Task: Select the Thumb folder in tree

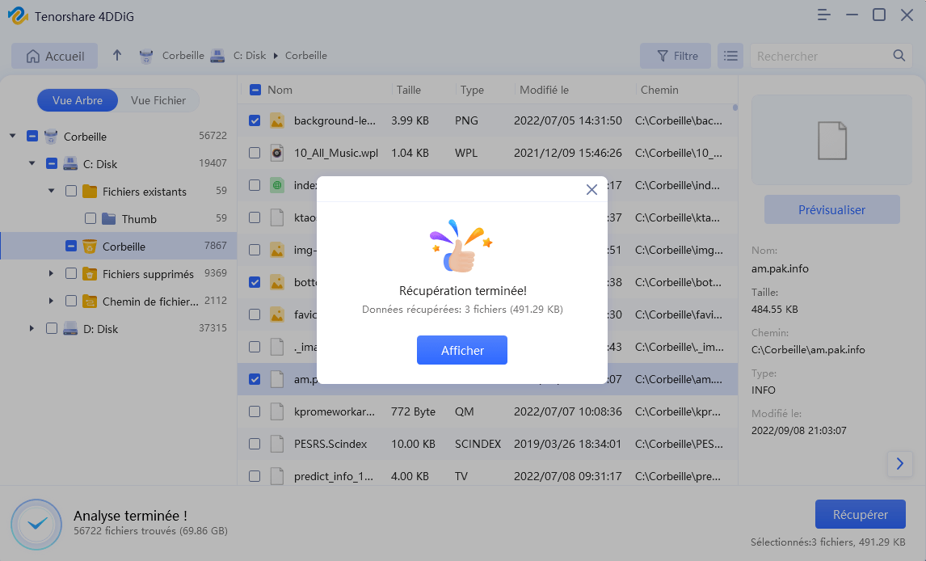Action: coord(139,219)
